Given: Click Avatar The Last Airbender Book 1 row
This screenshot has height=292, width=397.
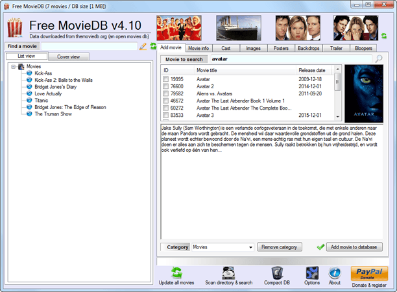Looking at the screenshot, I should (248, 101).
